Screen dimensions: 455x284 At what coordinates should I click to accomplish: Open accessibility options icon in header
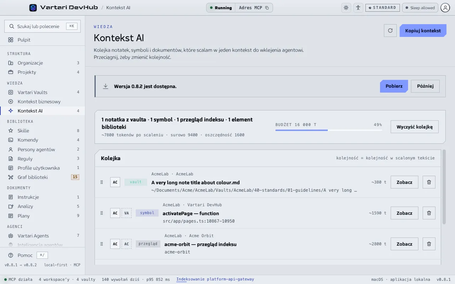[358, 8]
